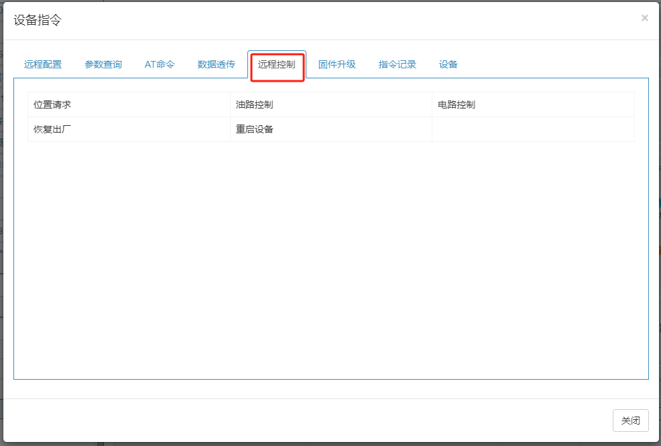Open the 固件升级 tab
The height and width of the screenshot is (446, 661).
337,65
